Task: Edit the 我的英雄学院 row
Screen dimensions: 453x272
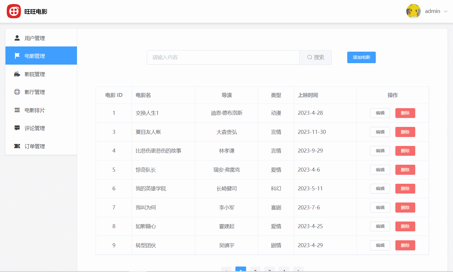Action: (380, 189)
